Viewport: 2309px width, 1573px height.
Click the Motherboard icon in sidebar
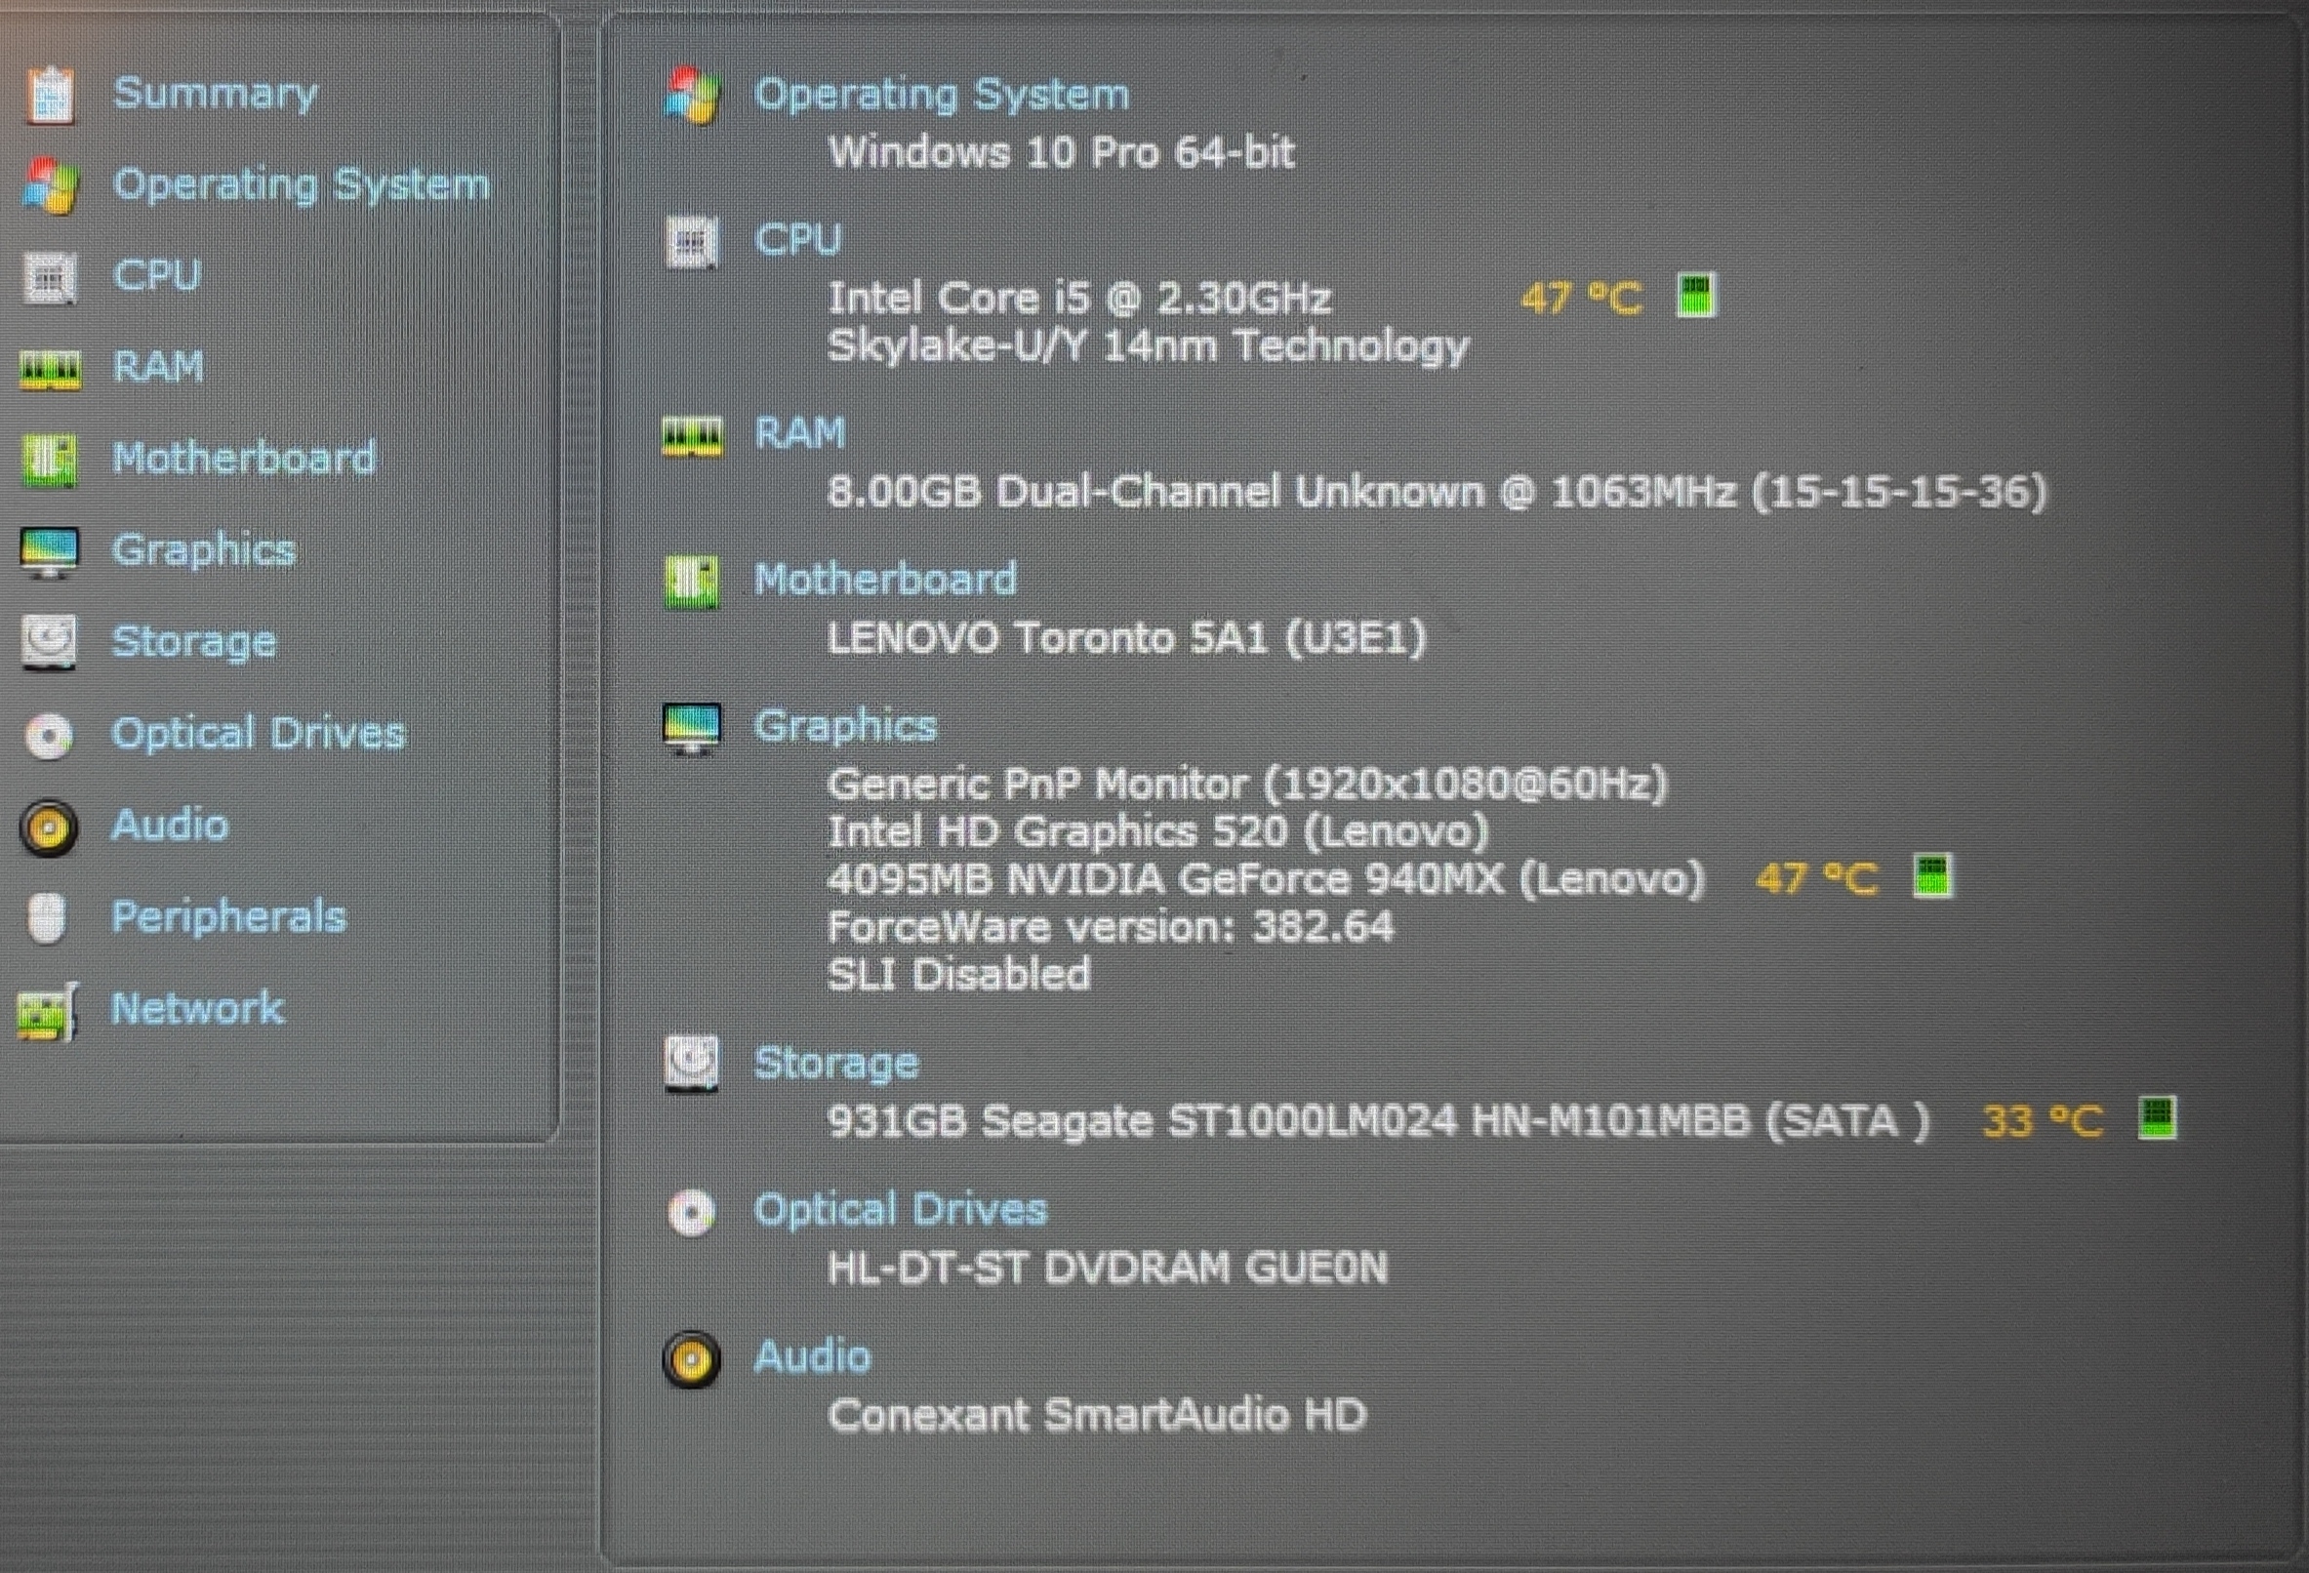(49, 460)
